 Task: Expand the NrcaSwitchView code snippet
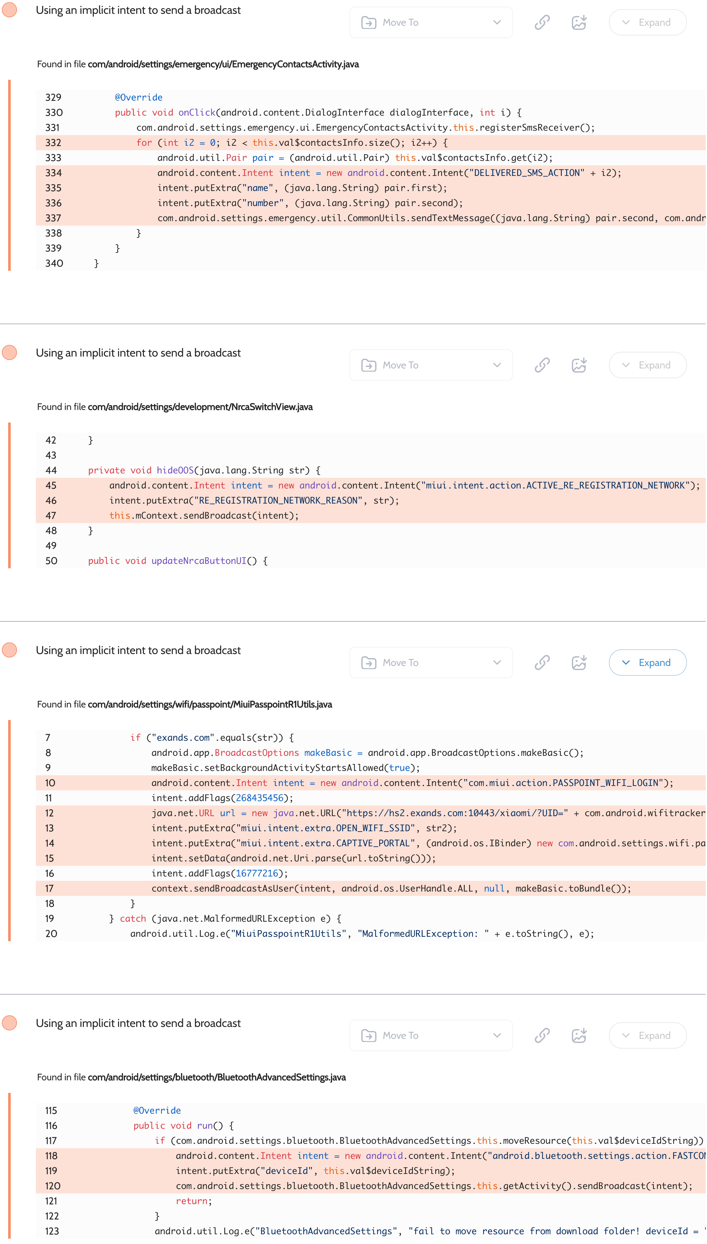647,365
